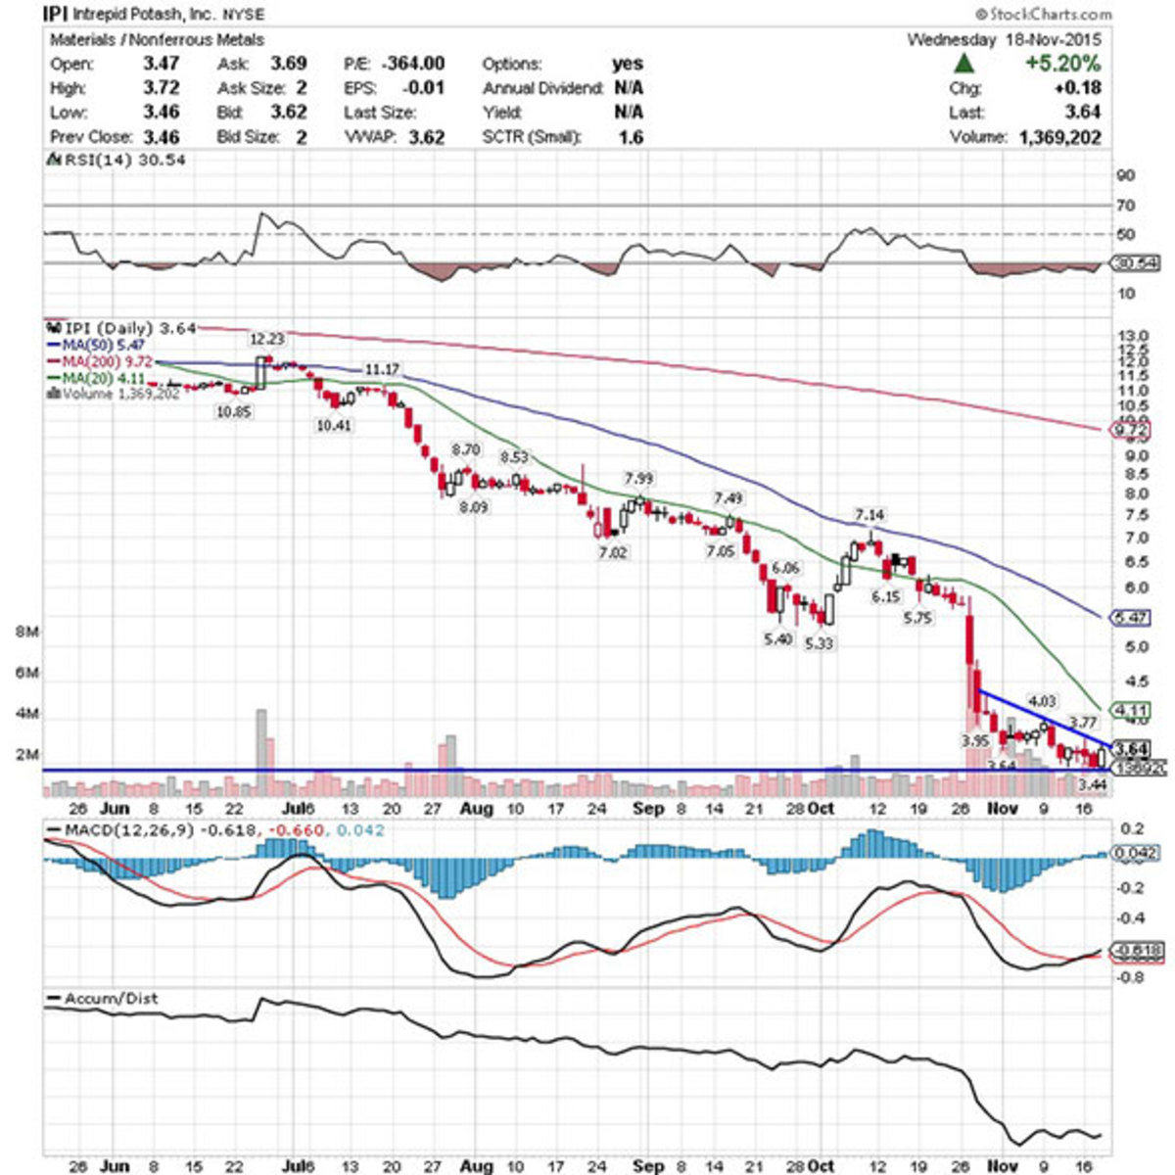Click the Prev Close row value 3.46
The height and width of the screenshot is (1175, 1175).
coord(160,137)
